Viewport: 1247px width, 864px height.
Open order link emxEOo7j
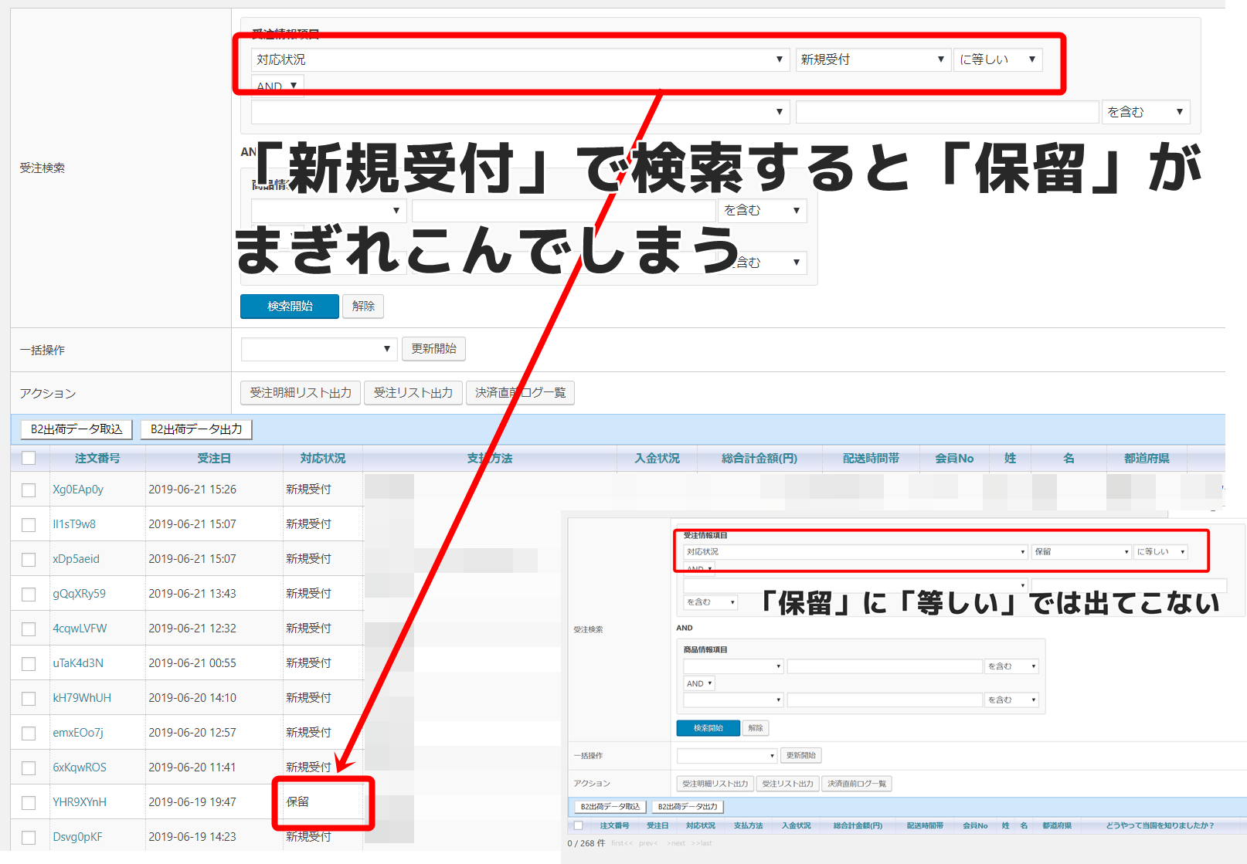point(78,733)
